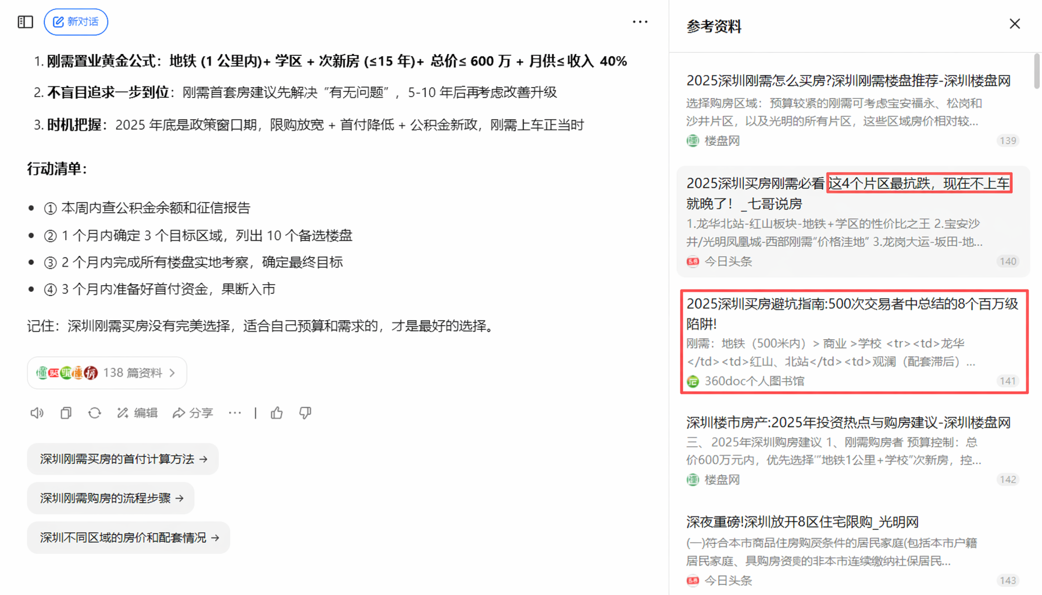Open the three-dot menu at top

point(640,22)
